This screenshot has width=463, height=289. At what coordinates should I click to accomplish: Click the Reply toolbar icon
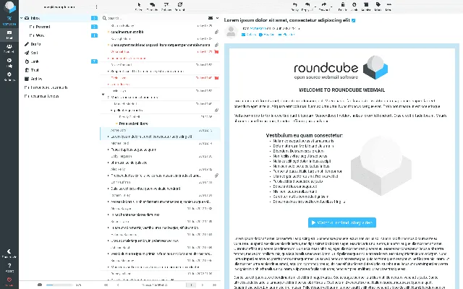coord(294,7)
